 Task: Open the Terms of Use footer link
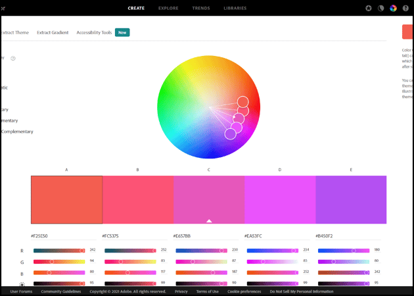208,291
